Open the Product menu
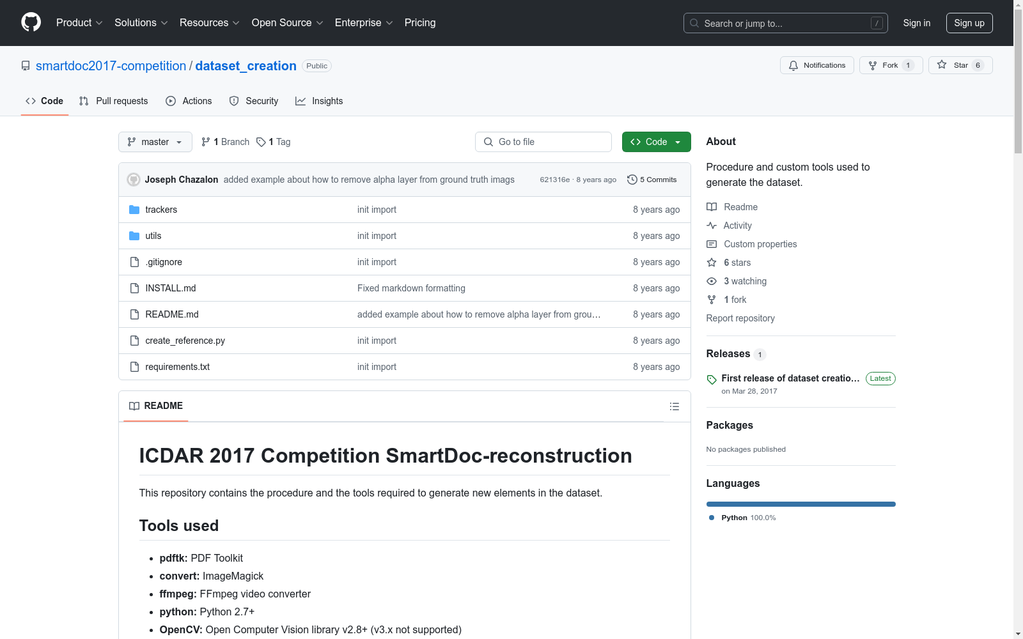 [x=79, y=22]
